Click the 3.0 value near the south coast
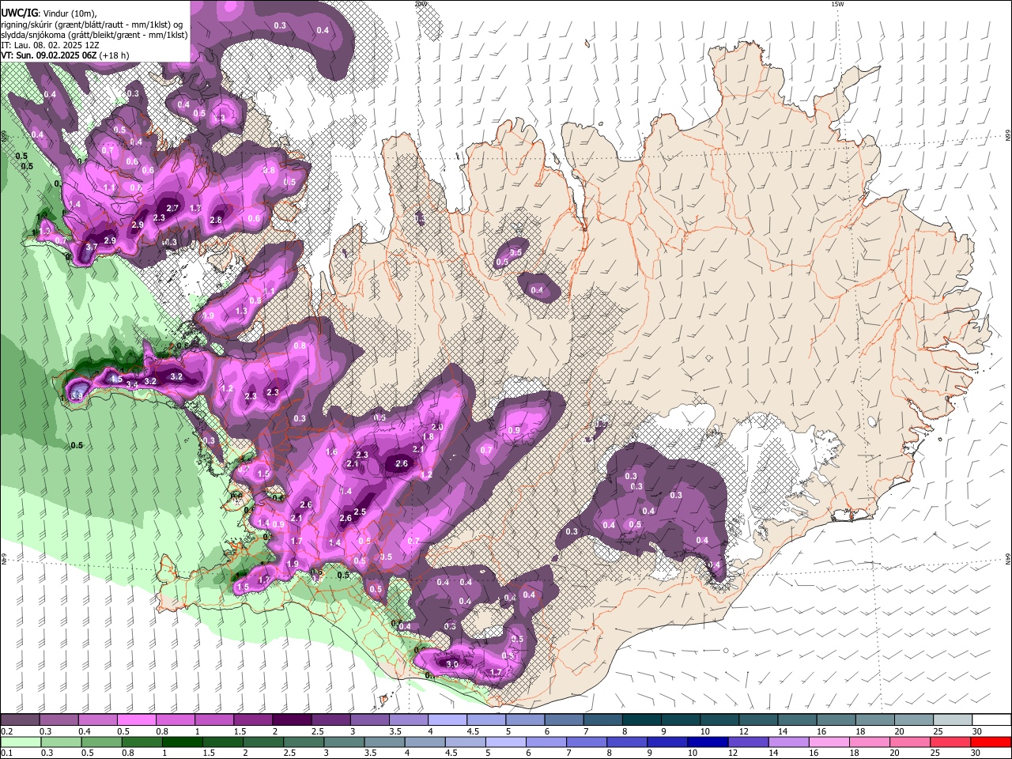This screenshot has width=1012, height=759. [452, 664]
